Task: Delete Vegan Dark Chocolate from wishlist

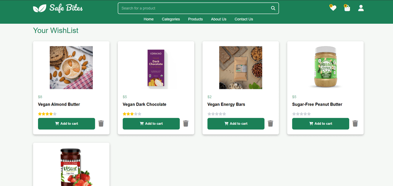Action: pos(186,124)
